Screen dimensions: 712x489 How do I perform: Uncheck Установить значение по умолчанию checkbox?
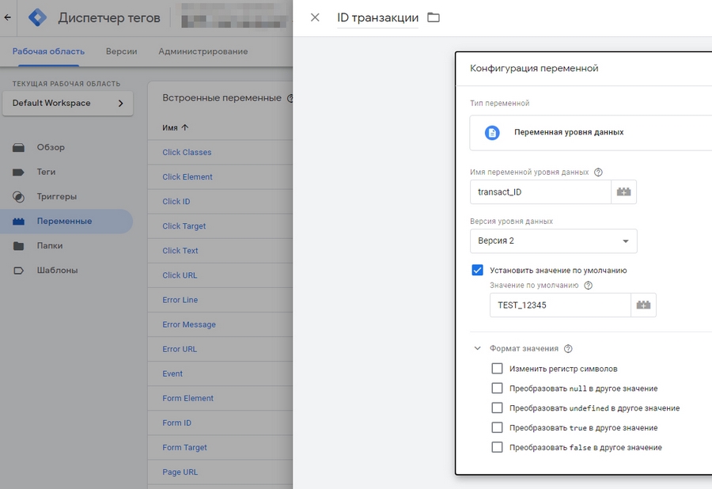(x=477, y=270)
